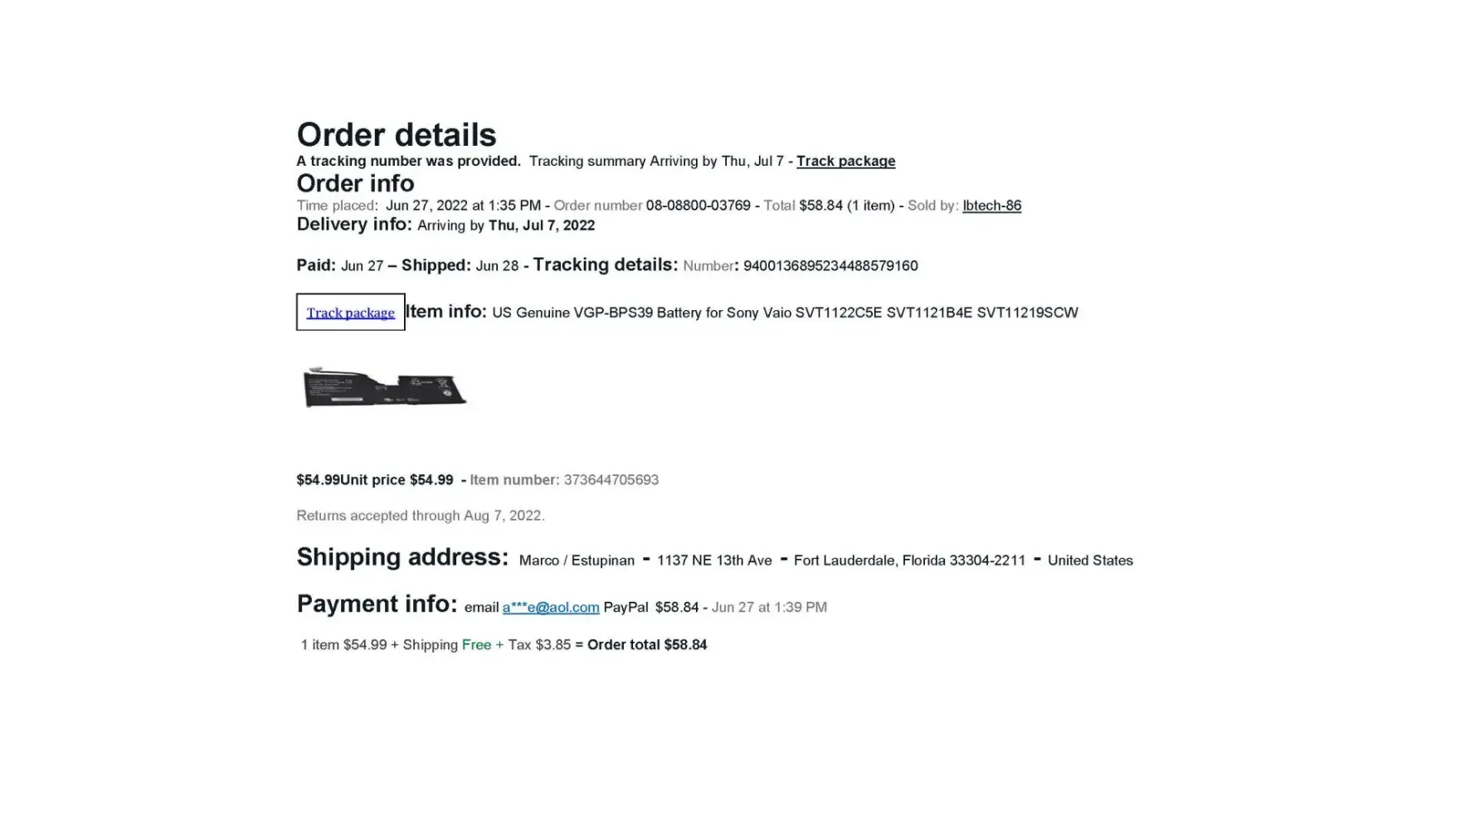Viewport: 1475px width, 829px height.
Task: Click the battery product thumbnail image
Action: pyautogui.click(x=385, y=388)
